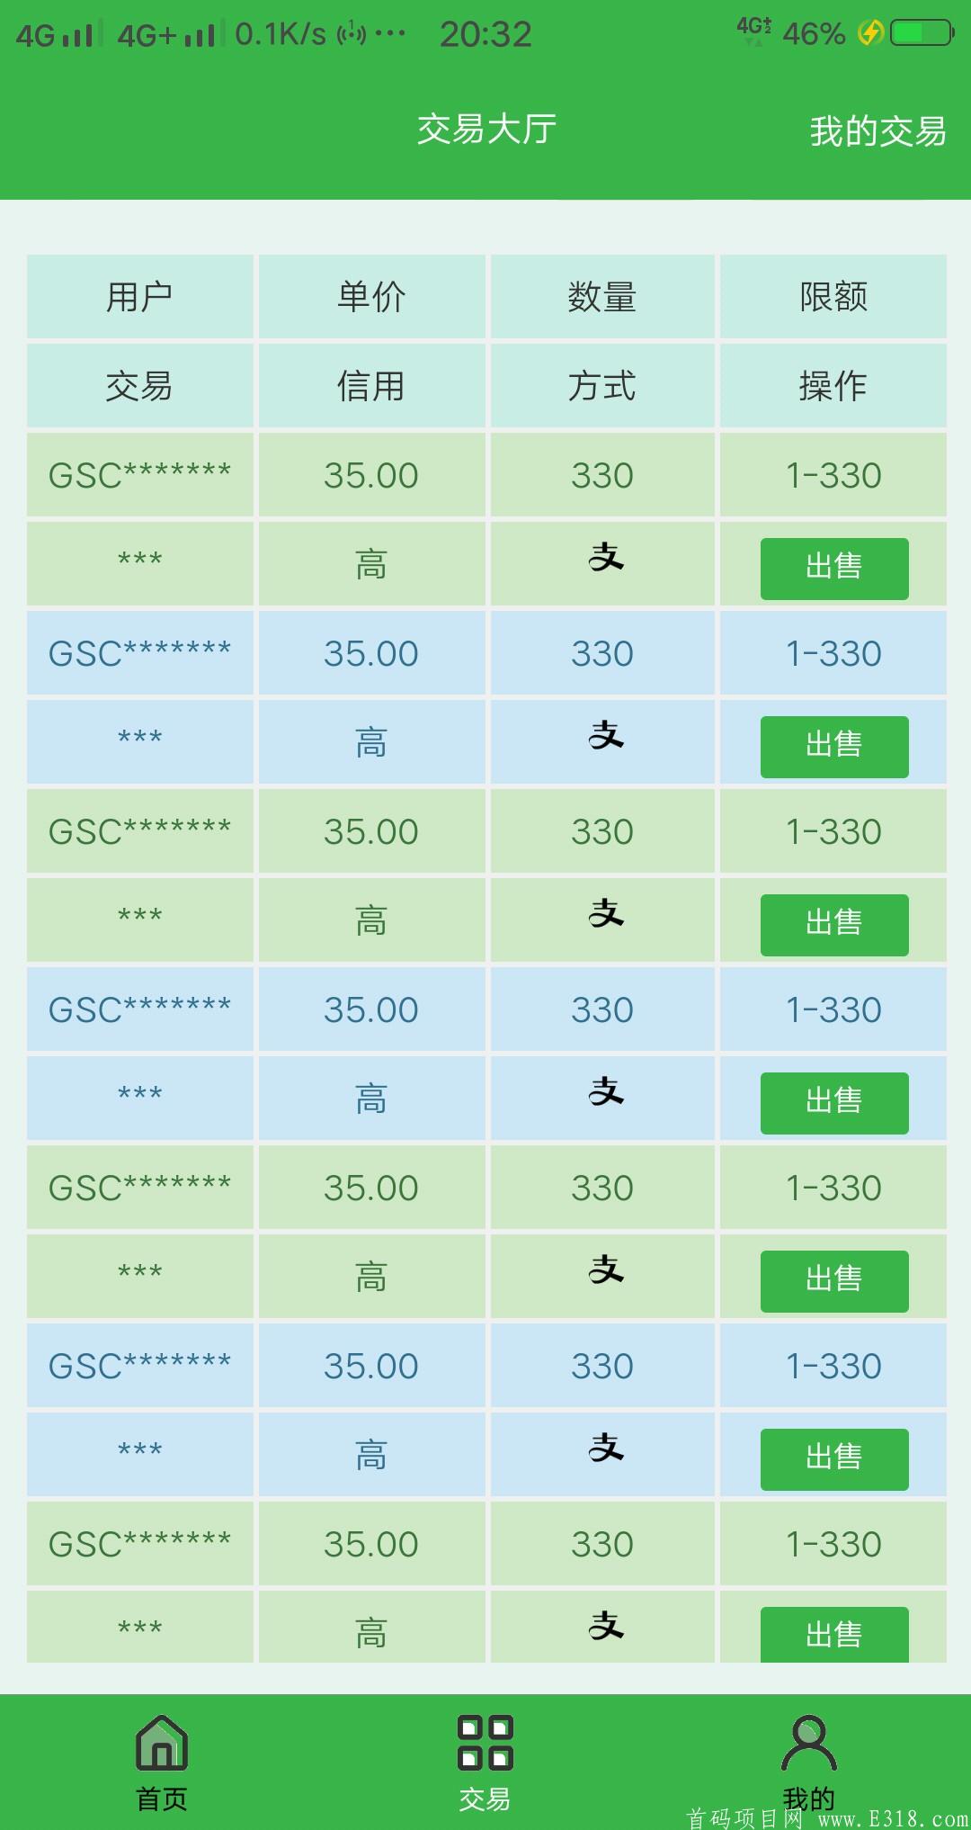Select the 限额 column header
This screenshot has height=1830, width=971.
coord(833,297)
